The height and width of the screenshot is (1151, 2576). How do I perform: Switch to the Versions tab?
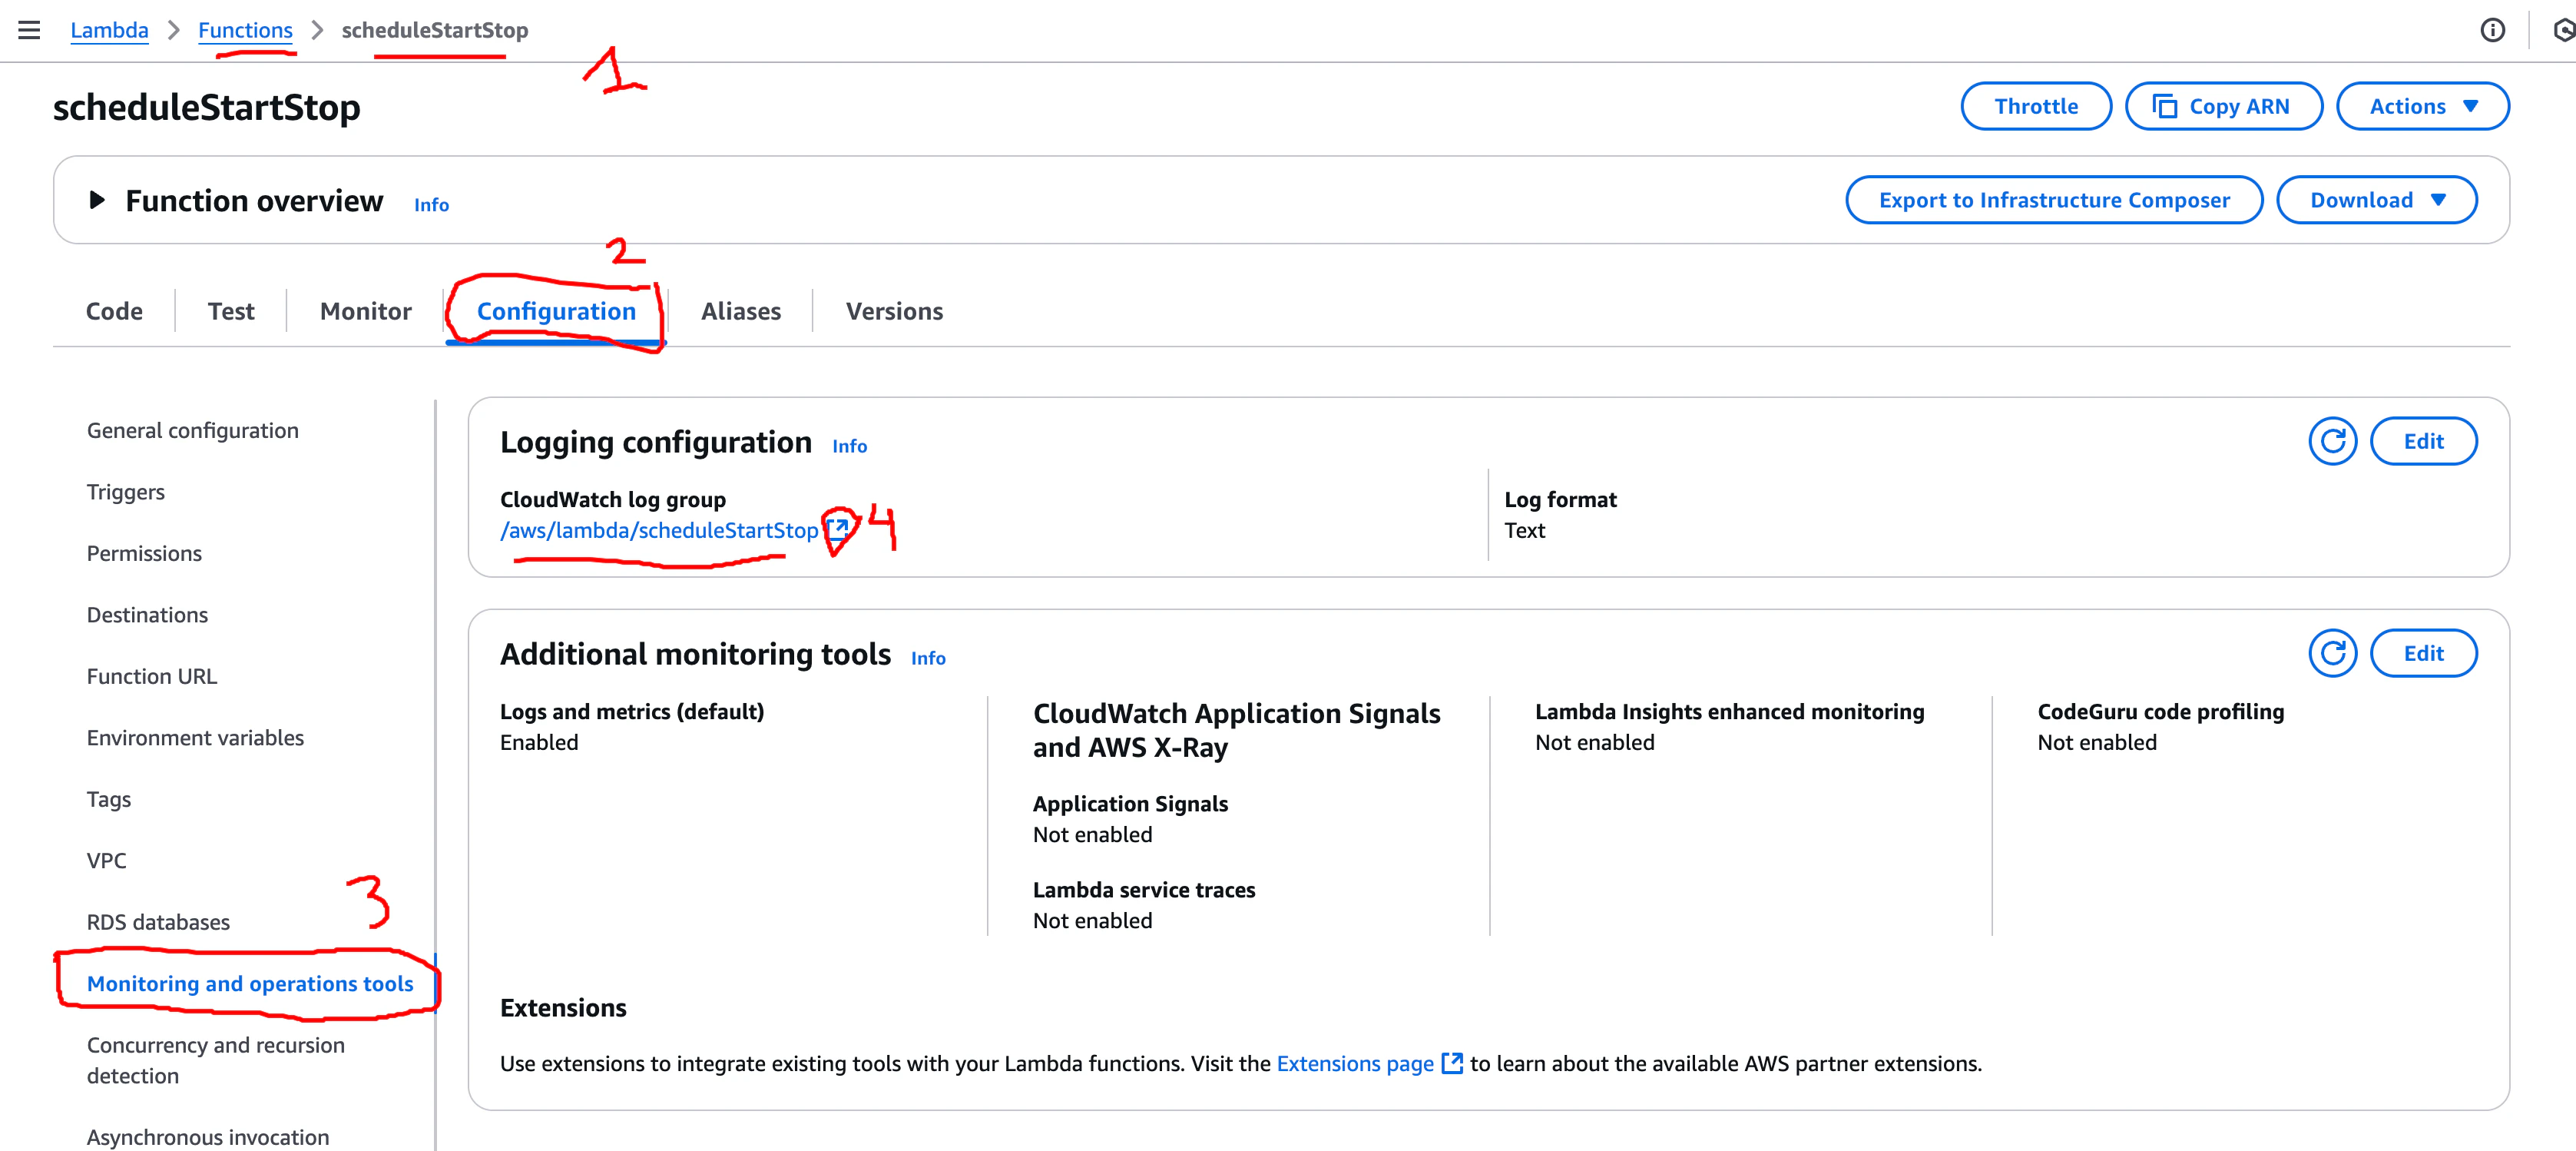(894, 311)
